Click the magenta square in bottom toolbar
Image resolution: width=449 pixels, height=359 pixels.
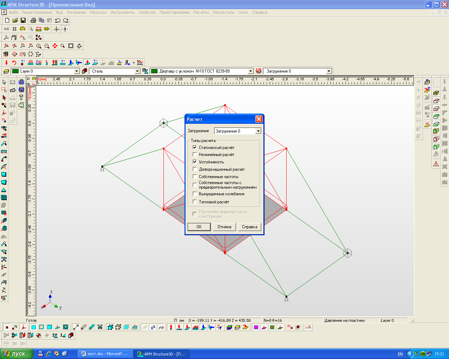[256, 327]
